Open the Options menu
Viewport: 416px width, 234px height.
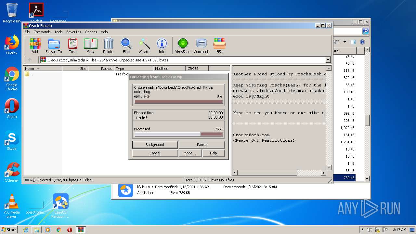click(x=91, y=32)
